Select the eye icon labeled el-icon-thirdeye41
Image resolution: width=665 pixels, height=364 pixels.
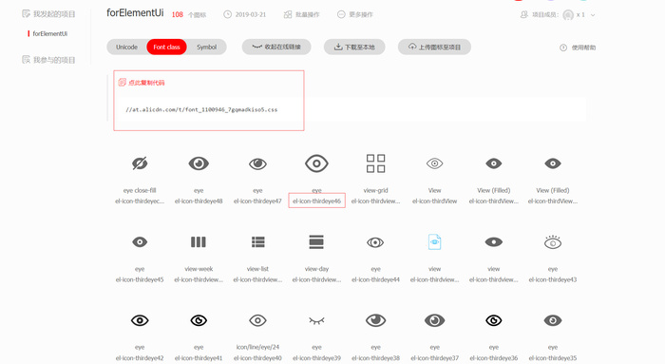[x=199, y=320]
